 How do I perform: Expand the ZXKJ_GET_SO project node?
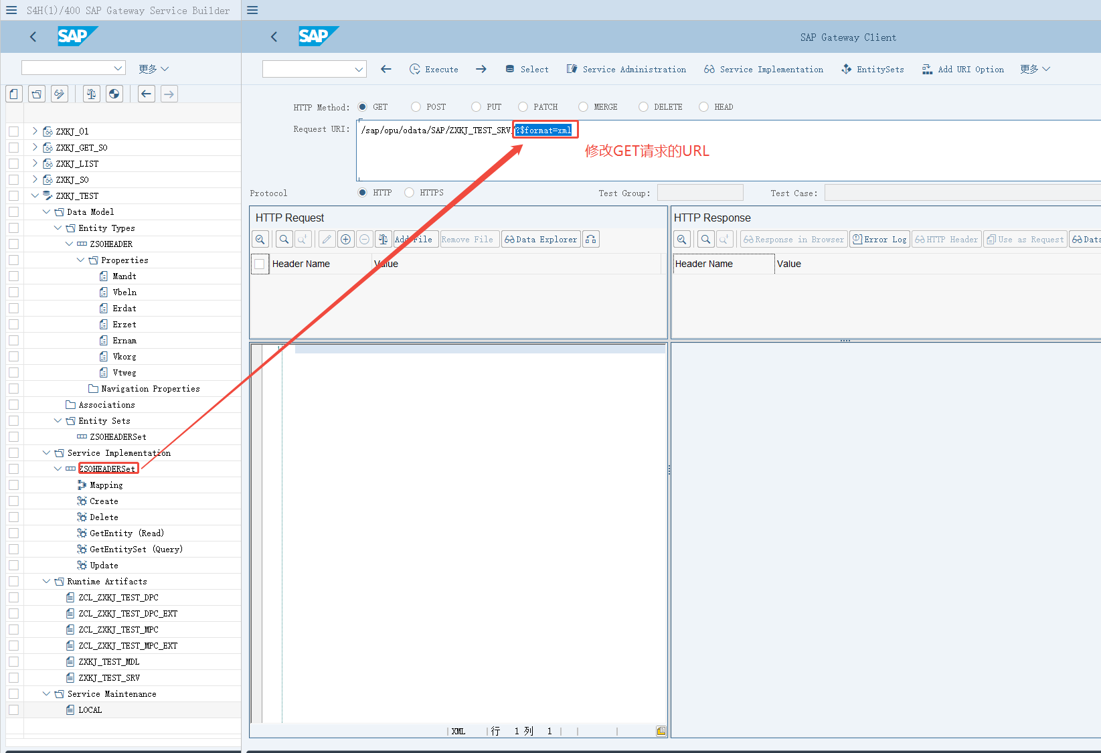(35, 147)
